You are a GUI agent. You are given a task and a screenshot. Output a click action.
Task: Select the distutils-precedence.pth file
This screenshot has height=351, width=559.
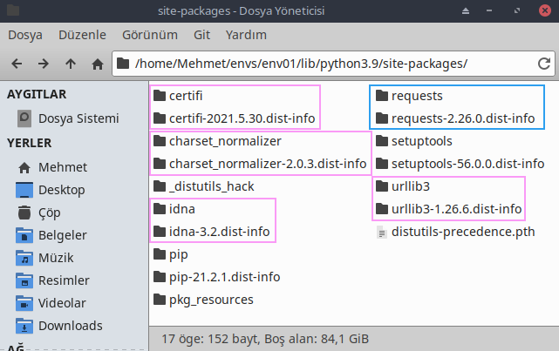(x=455, y=232)
